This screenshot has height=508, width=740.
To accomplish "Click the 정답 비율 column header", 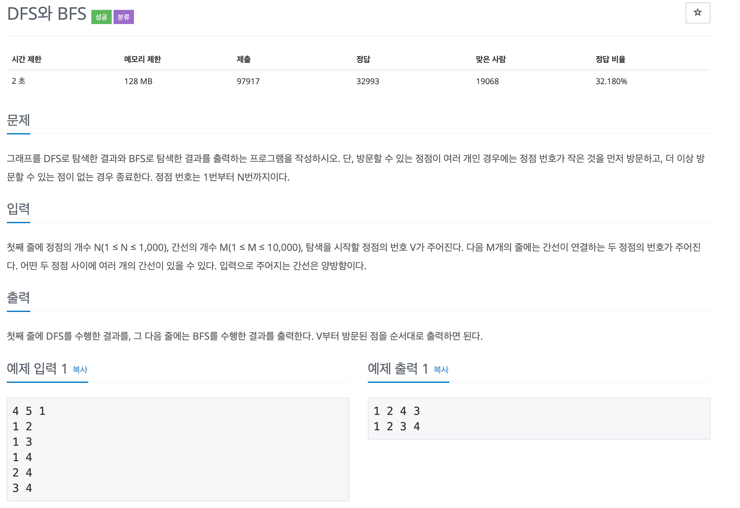I will tap(610, 59).
